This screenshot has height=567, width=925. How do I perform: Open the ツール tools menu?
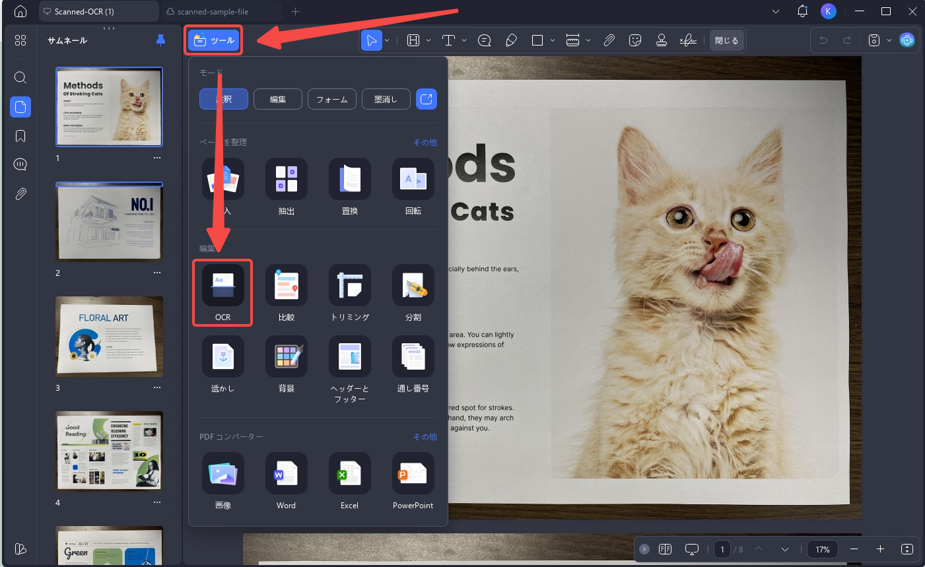(x=214, y=40)
